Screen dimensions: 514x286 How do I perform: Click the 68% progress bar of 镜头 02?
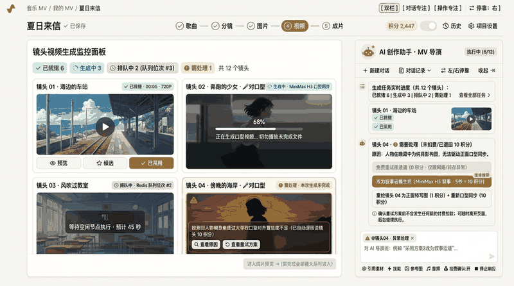point(259,129)
